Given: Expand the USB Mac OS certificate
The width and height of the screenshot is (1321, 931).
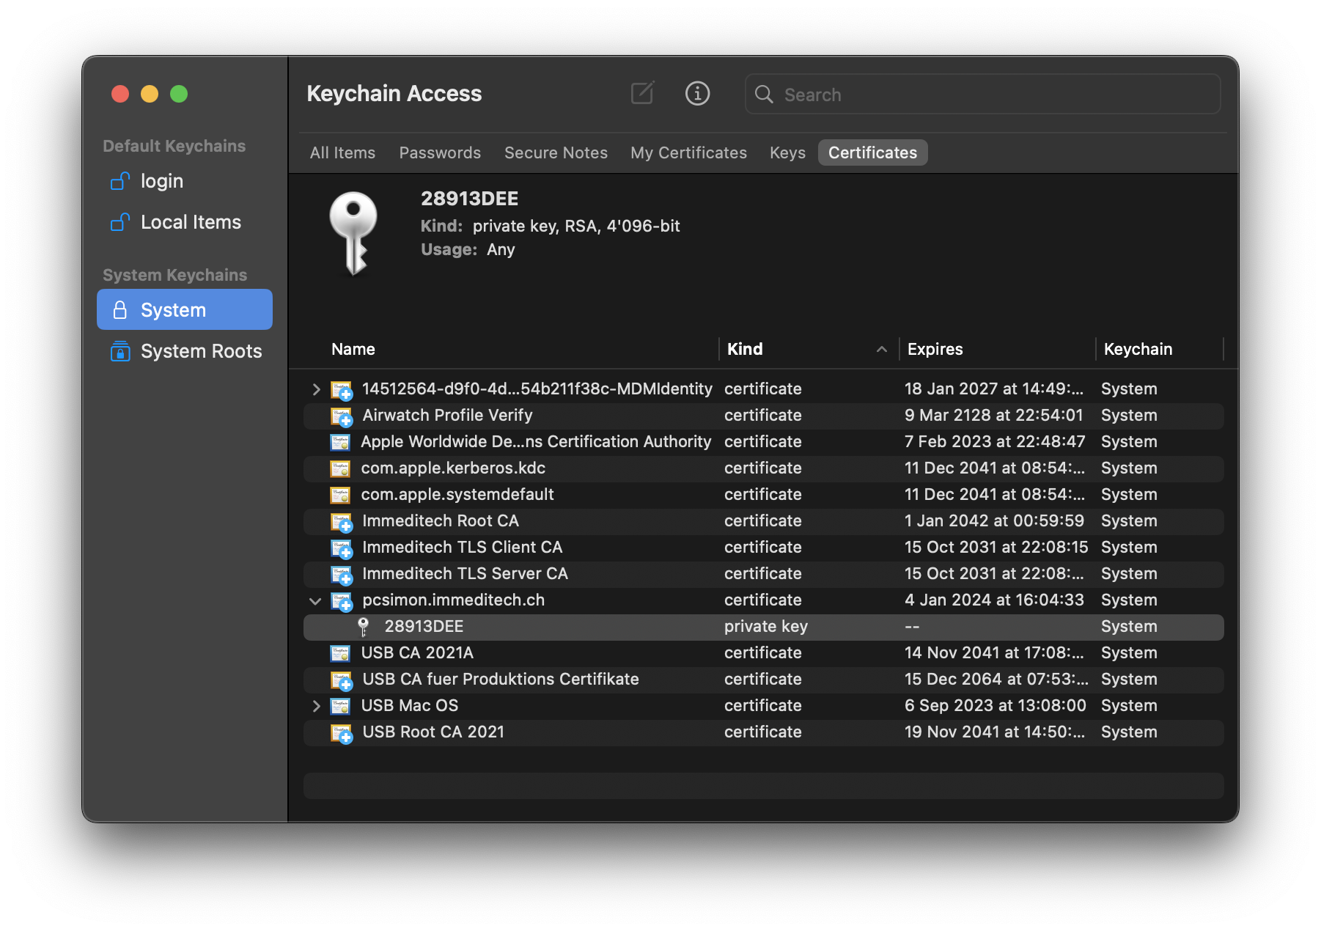Looking at the screenshot, I should 316,706.
